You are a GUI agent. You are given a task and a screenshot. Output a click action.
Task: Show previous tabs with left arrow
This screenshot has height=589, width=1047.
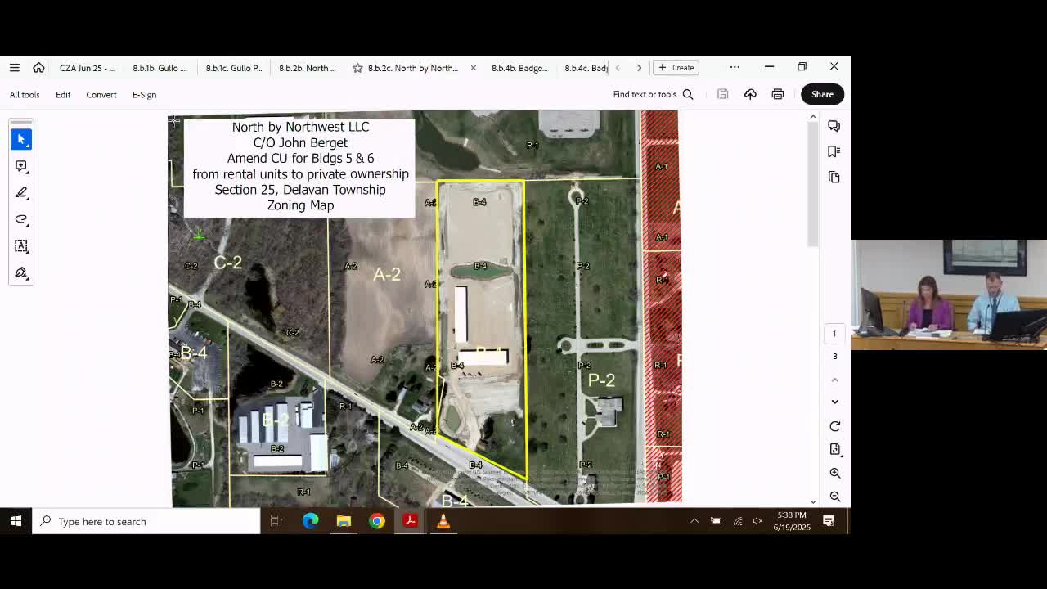(618, 68)
